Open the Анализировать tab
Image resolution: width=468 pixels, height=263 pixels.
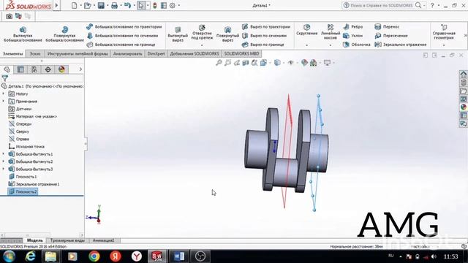pyautogui.click(x=127, y=54)
